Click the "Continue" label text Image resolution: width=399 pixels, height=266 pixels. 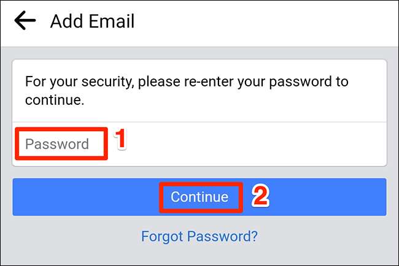pyautogui.click(x=199, y=197)
